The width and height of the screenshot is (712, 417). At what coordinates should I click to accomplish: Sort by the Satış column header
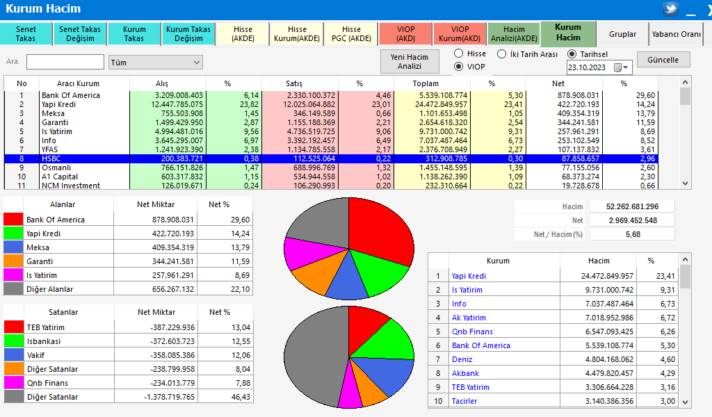[294, 83]
